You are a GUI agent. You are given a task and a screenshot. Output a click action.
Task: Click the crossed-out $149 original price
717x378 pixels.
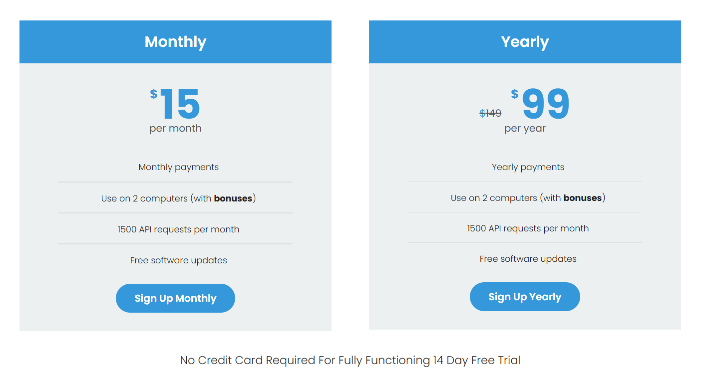pos(490,114)
